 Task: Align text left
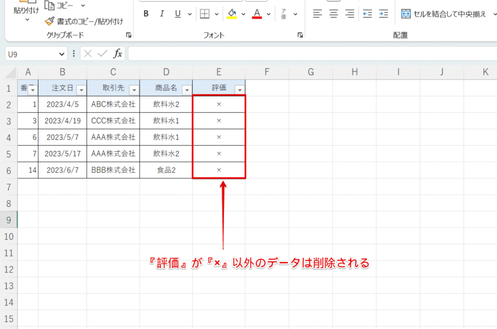tap(317, 13)
